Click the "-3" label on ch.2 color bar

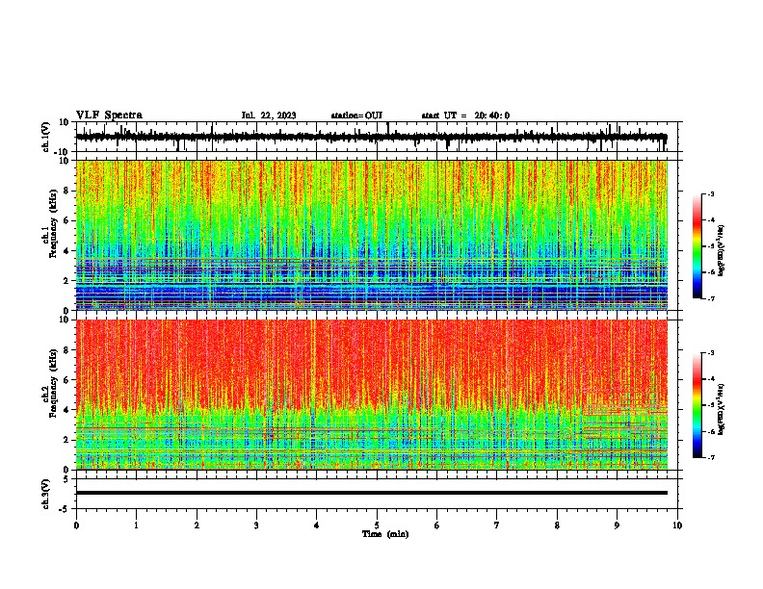(711, 353)
